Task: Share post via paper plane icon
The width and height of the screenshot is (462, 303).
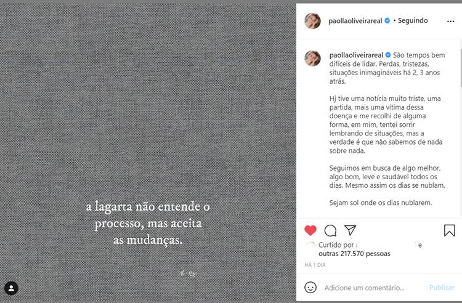Action: [x=350, y=230]
